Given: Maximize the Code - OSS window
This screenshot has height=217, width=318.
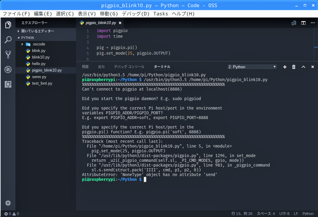Looking at the screenshot, I should [305, 6].
